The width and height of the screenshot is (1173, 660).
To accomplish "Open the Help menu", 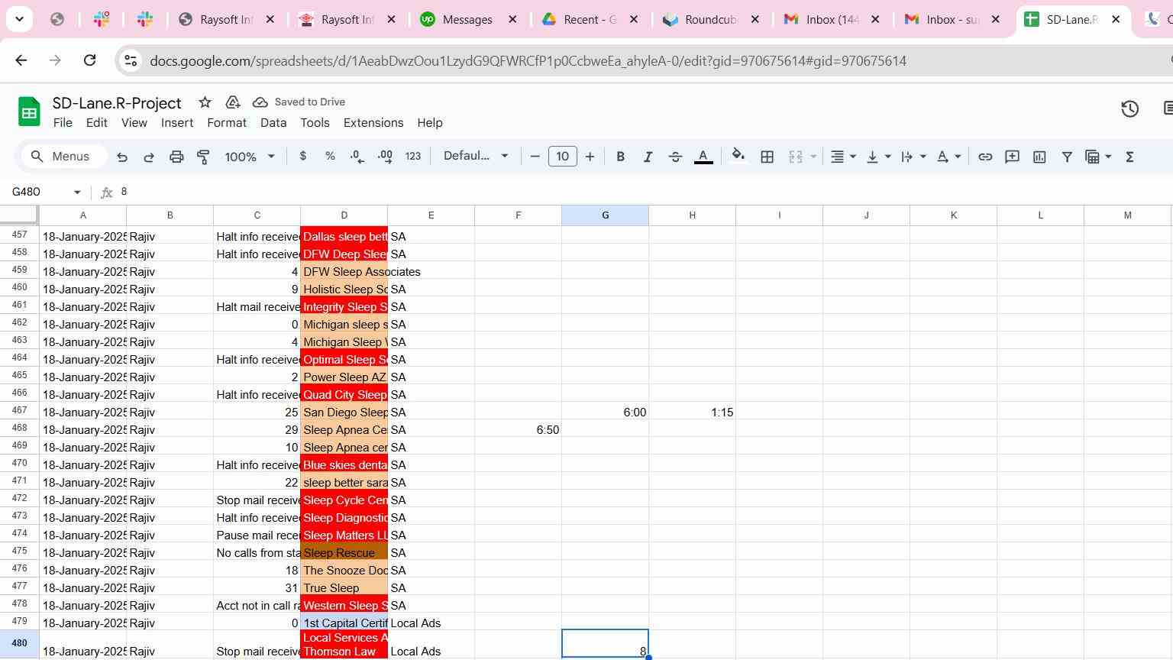I will pyautogui.click(x=430, y=123).
